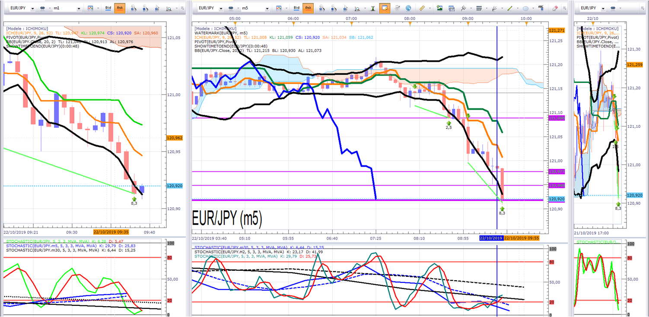The height and width of the screenshot is (317, 649).
Task: Click the 120,977 magenta pivot level label
Action: [x=556, y=171]
